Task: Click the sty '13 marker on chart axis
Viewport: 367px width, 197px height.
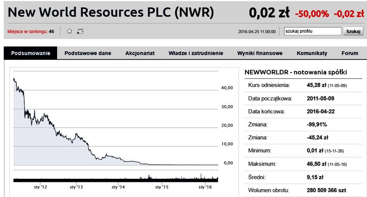Action: coord(76,187)
